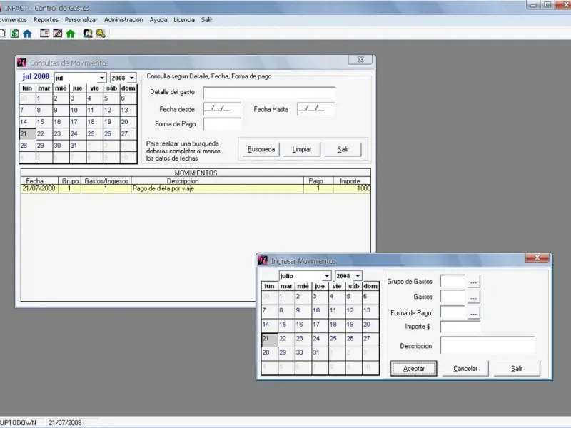Expand the 'jul' month dropdown in Consultas

[102, 78]
